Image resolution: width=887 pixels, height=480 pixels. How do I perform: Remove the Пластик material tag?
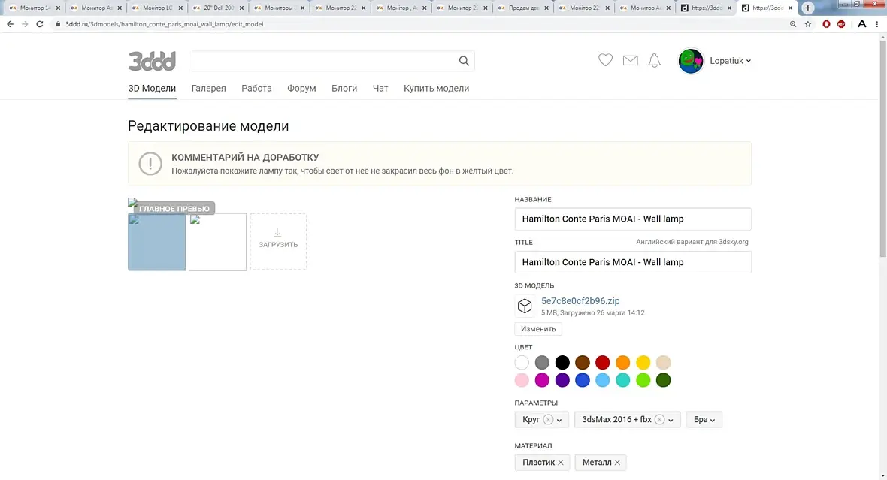561,463
